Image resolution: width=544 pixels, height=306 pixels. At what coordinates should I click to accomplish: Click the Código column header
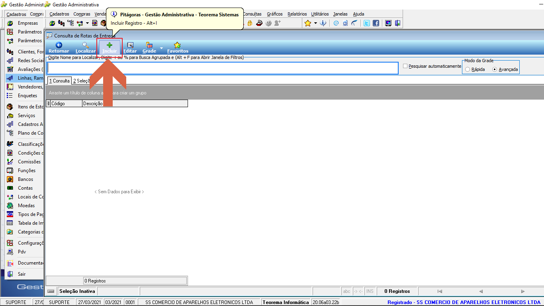[66, 104]
